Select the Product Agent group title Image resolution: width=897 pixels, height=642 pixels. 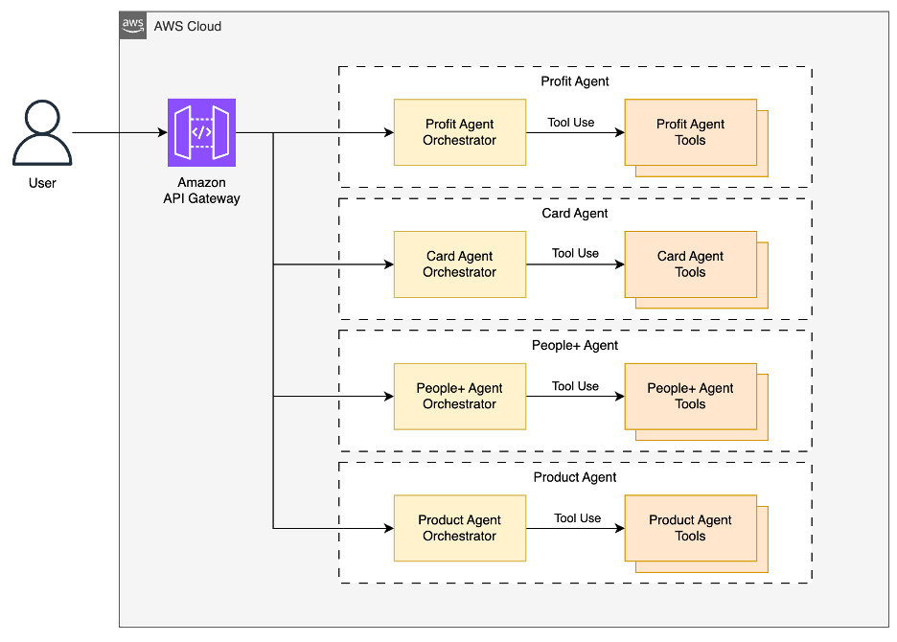tap(575, 477)
